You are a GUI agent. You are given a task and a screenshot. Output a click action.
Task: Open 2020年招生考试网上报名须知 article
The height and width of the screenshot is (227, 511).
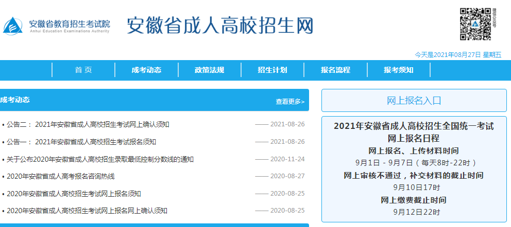tap(74, 194)
